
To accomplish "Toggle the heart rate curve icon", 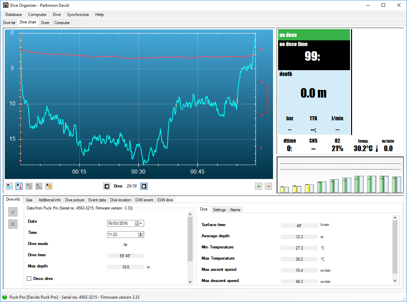I will tap(39, 186).
